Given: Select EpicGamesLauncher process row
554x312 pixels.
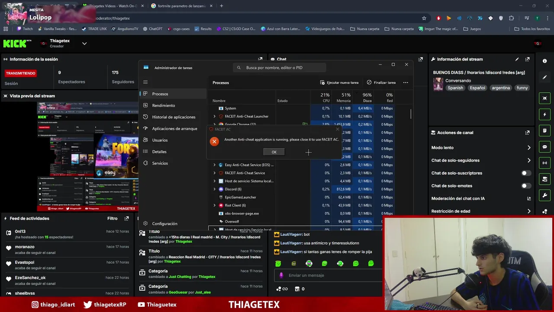Looking at the screenshot, I should pyautogui.click(x=302, y=197).
